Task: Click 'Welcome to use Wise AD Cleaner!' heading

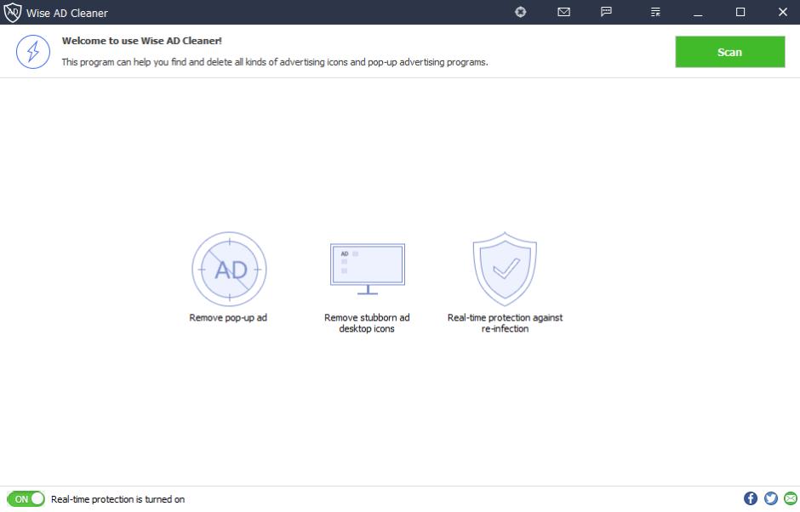Action: click(142, 41)
